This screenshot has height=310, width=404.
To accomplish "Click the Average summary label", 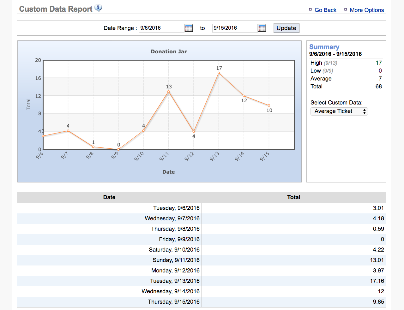I will [321, 79].
